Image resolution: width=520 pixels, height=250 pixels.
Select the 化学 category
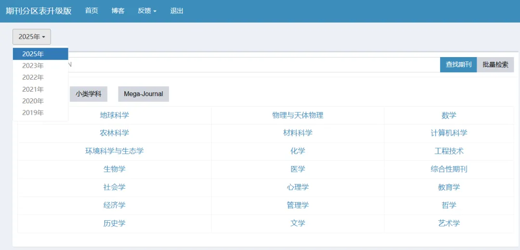[x=298, y=152]
